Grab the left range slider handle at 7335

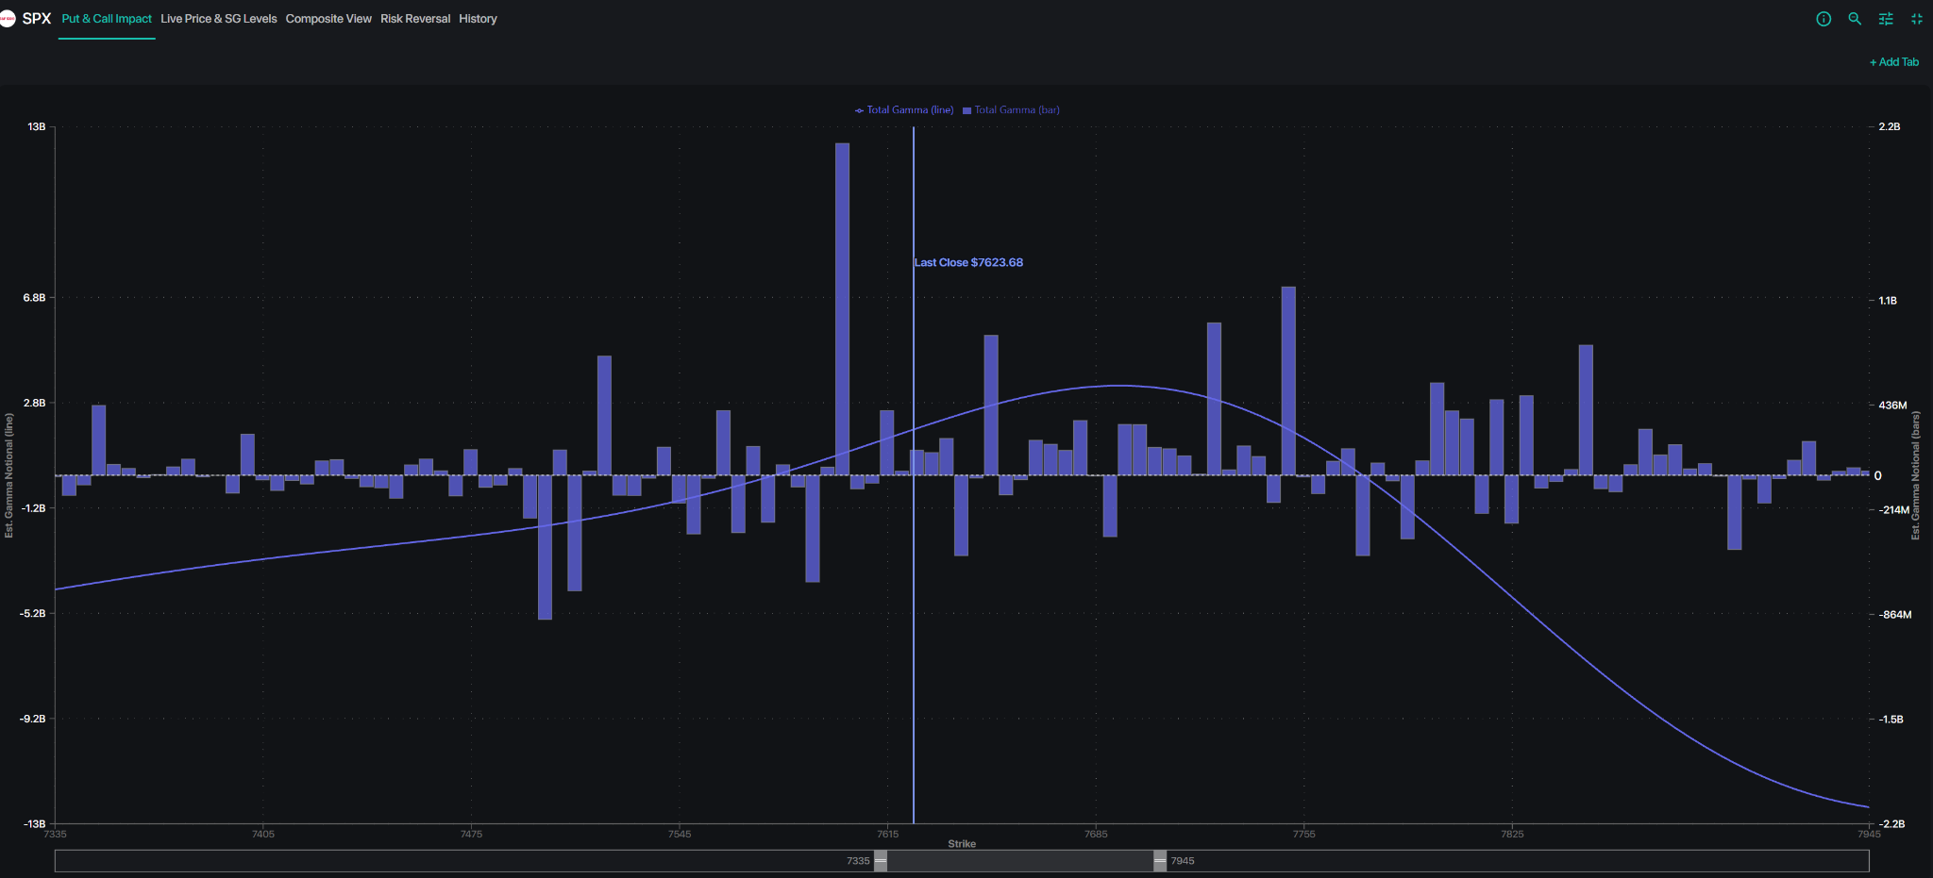(881, 861)
